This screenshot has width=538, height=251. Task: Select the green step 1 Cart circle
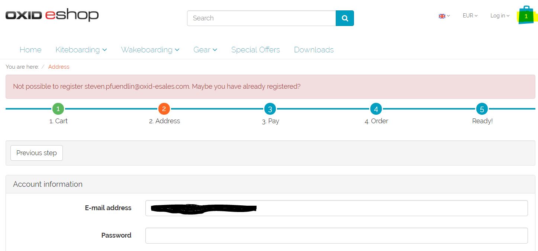(58, 109)
